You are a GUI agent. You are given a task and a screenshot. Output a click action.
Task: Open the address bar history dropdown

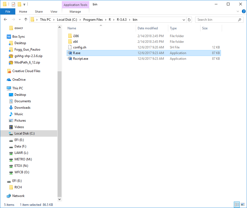(x=184, y=20)
